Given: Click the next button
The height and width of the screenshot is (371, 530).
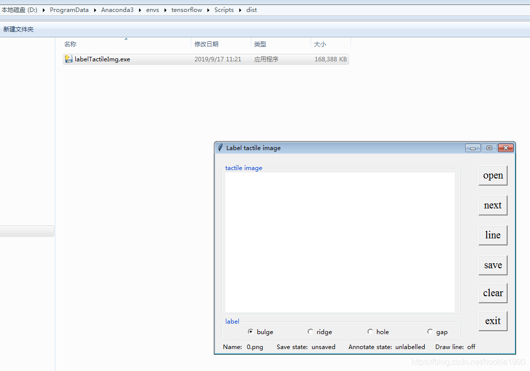Looking at the screenshot, I should pos(493,205).
